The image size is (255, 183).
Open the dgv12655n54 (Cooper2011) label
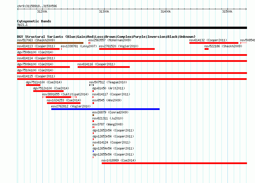pos(113,154)
